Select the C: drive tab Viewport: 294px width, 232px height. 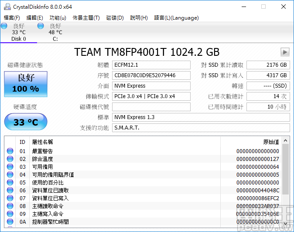[x=55, y=32]
